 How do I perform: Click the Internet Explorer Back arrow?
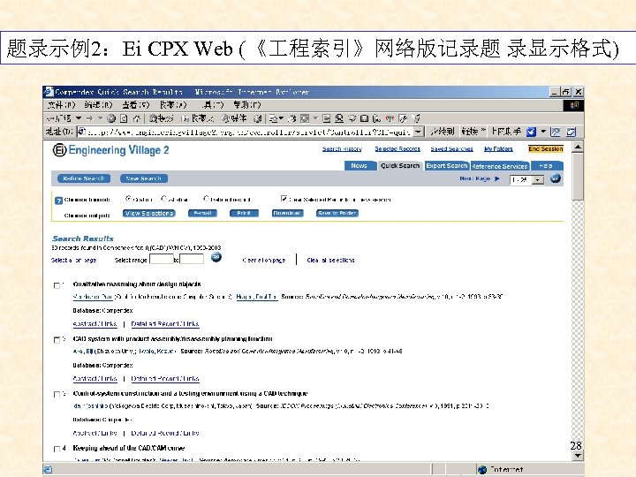59,118
